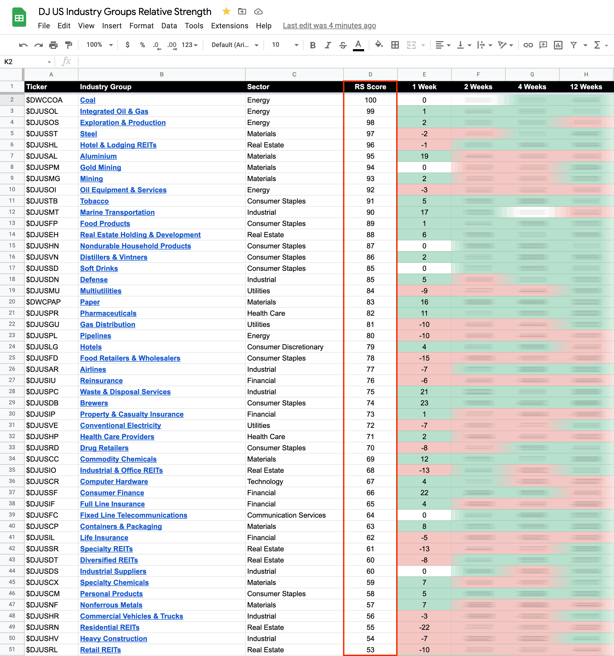Insert a link

tap(528, 45)
